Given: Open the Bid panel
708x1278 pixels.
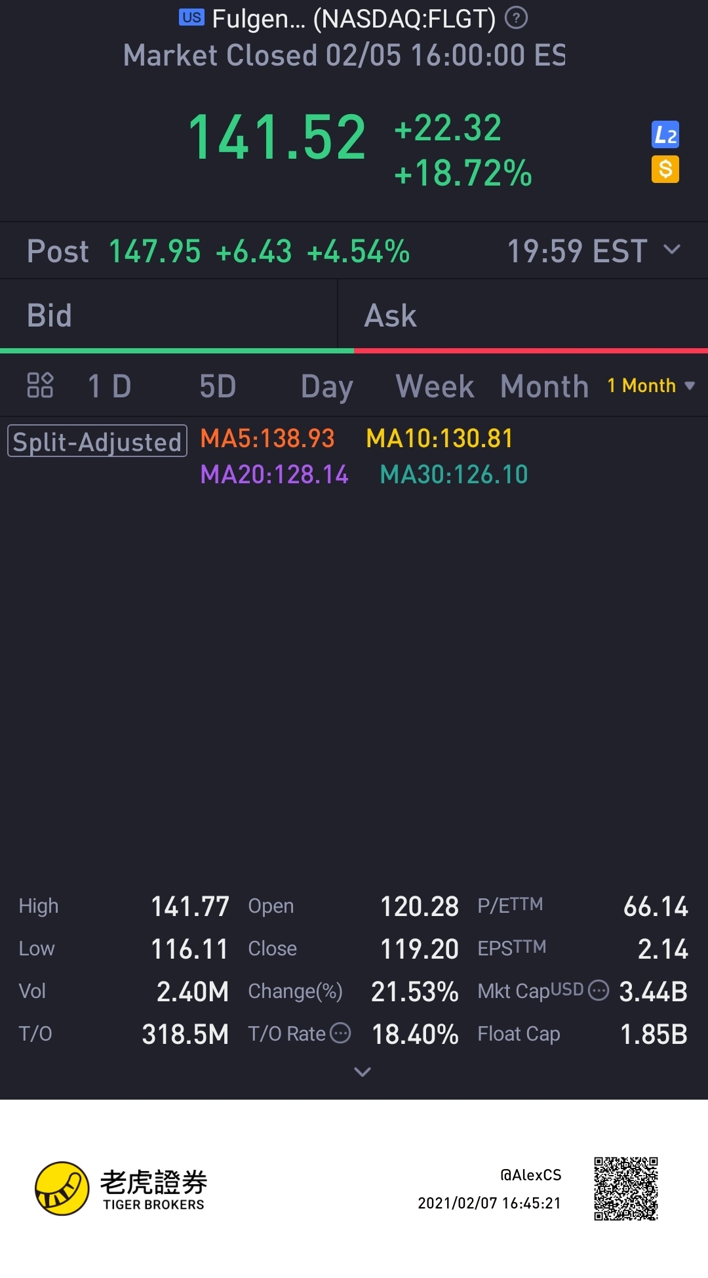Looking at the screenshot, I should (168, 315).
